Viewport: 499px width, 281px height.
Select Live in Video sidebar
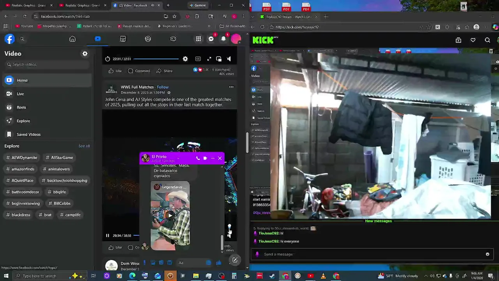47,94
